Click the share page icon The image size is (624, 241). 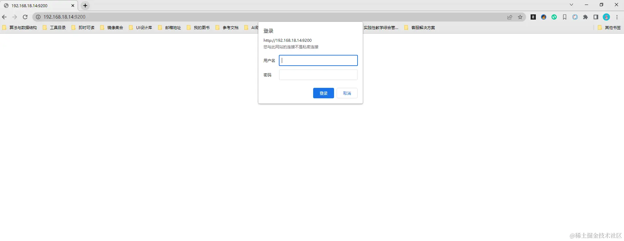coord(510,17)
